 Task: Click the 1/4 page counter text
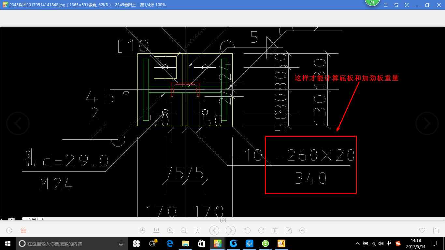pos(223,220)
